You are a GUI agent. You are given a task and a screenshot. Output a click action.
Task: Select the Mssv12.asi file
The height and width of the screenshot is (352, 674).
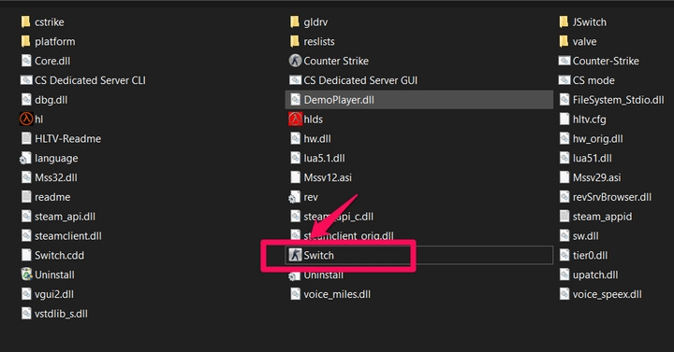coord(320,177)
